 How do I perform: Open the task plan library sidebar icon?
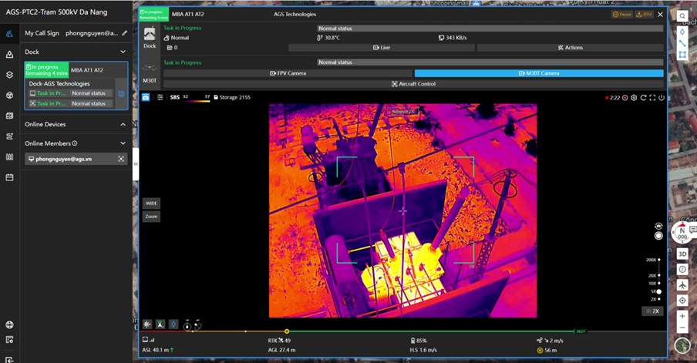(9, 157)
